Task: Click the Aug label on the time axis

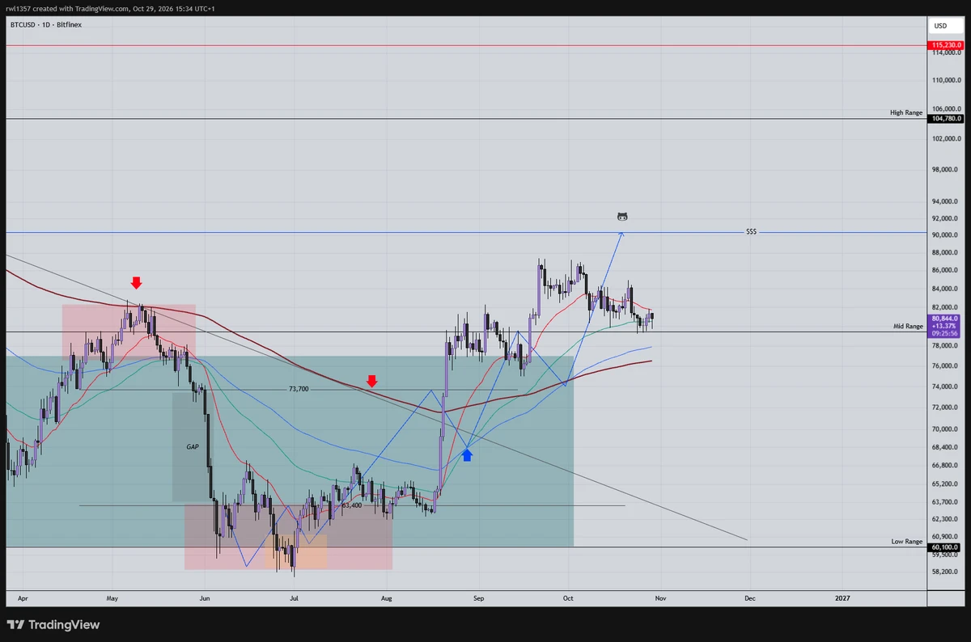Action: 387,599
